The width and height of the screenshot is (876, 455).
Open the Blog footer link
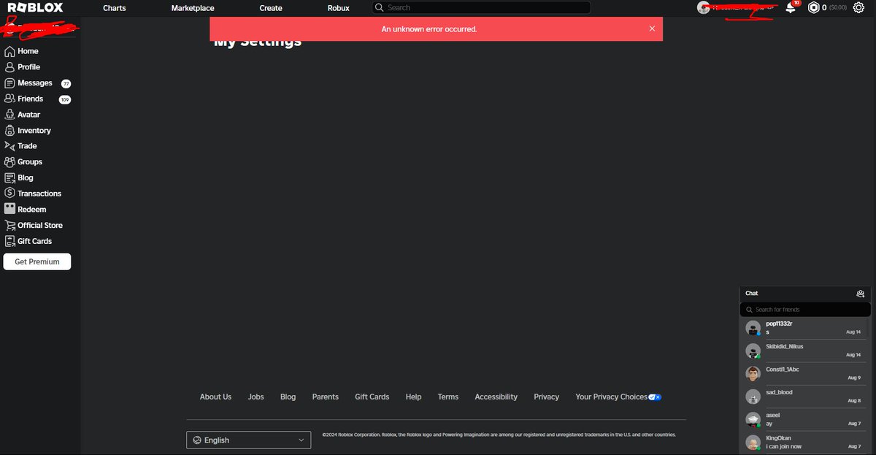pyautogui.click(x=288, y=397)
